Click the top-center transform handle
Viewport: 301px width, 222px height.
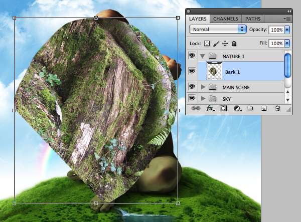tap(96, 18)
